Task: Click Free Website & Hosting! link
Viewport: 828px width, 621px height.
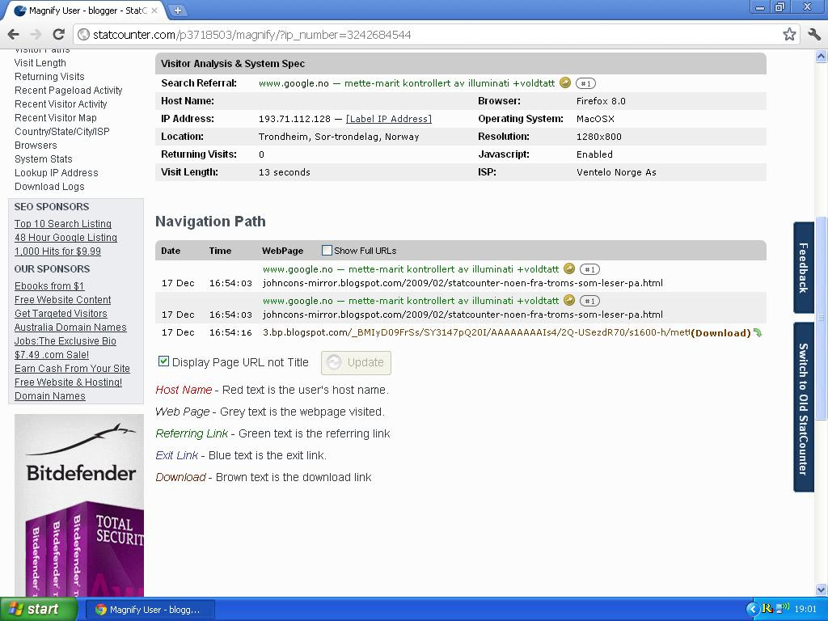Action: point(68,382)
